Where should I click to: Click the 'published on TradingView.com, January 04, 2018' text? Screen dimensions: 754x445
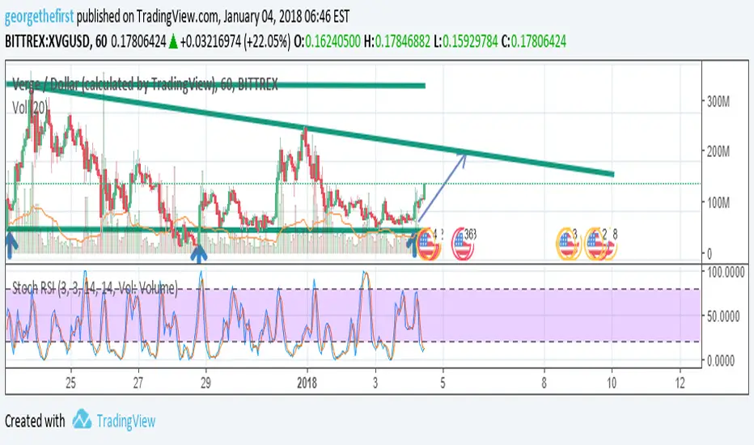[x=186, y=17]
